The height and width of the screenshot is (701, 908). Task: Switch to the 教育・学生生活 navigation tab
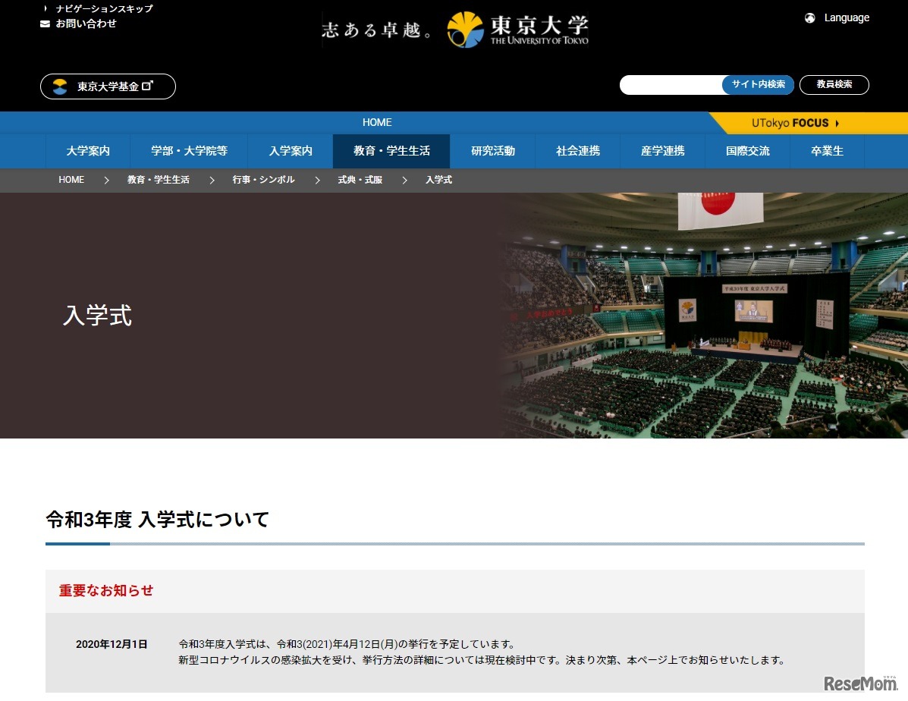[391, 151]
